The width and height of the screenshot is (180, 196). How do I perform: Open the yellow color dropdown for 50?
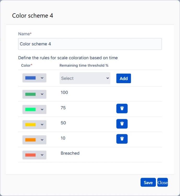pos(42,125)
